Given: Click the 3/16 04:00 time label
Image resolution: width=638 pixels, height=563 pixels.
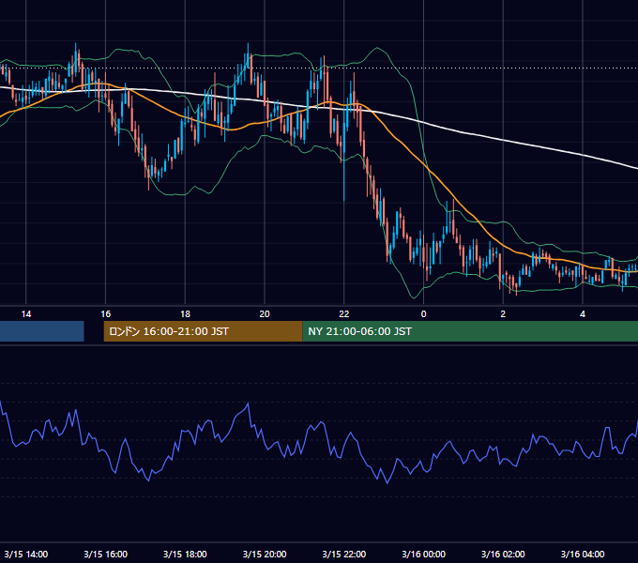Looking at the screenshot, I should tap(583, 554).
